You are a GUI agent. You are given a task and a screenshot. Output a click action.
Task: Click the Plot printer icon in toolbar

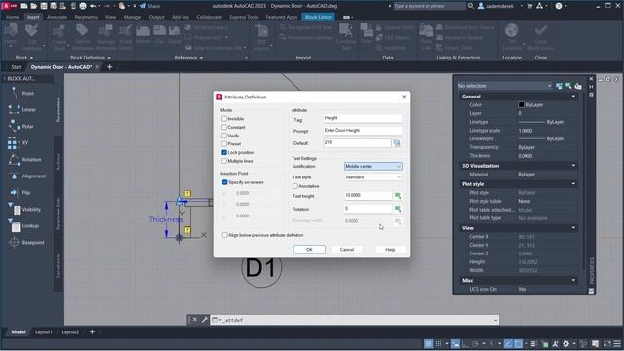coord(83,6)
